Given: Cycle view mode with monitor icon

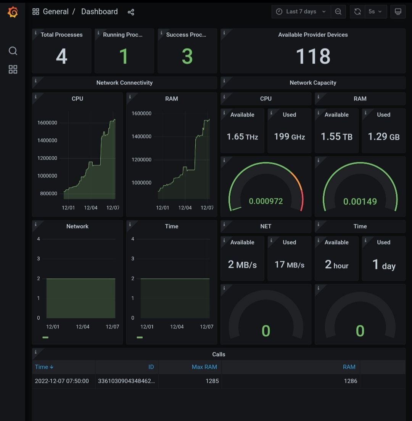Looking at the screenshot, I should pos(398,11).
